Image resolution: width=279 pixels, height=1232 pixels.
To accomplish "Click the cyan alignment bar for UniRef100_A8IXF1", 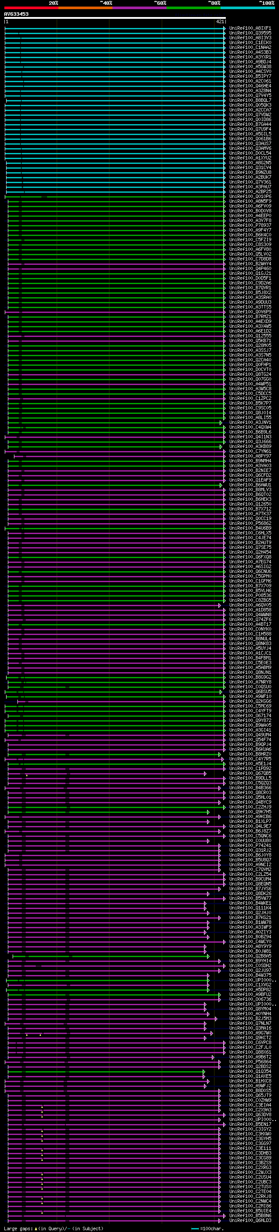I will tap(115, 28).
